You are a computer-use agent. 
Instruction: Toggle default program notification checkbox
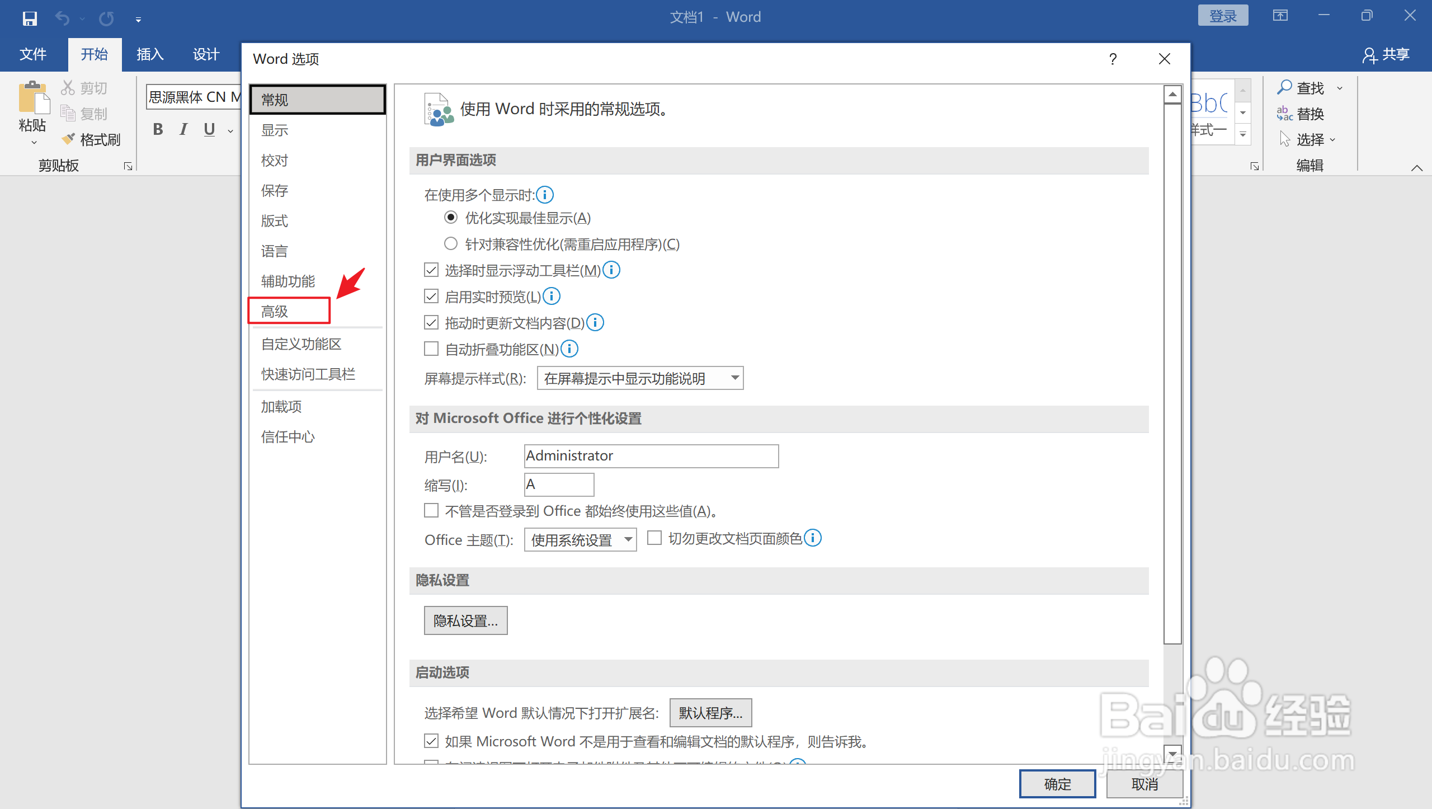click(431, 741)
